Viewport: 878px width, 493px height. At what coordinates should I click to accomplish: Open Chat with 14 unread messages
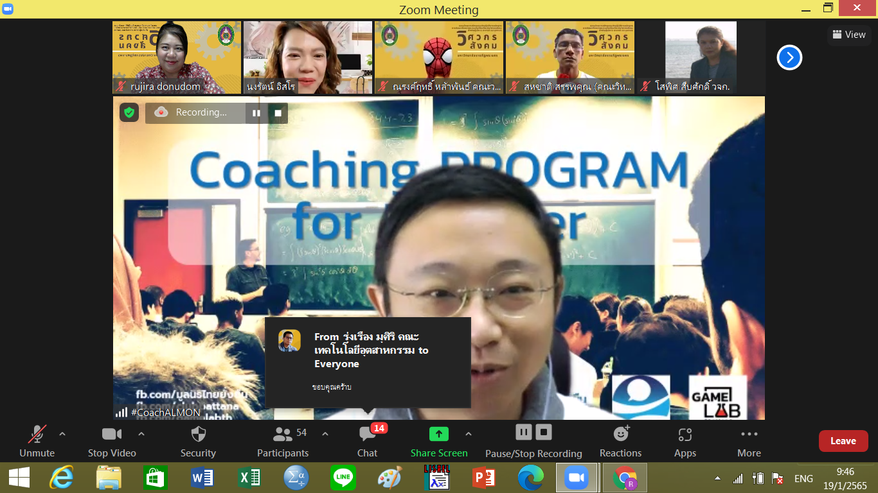pos(367,442)
